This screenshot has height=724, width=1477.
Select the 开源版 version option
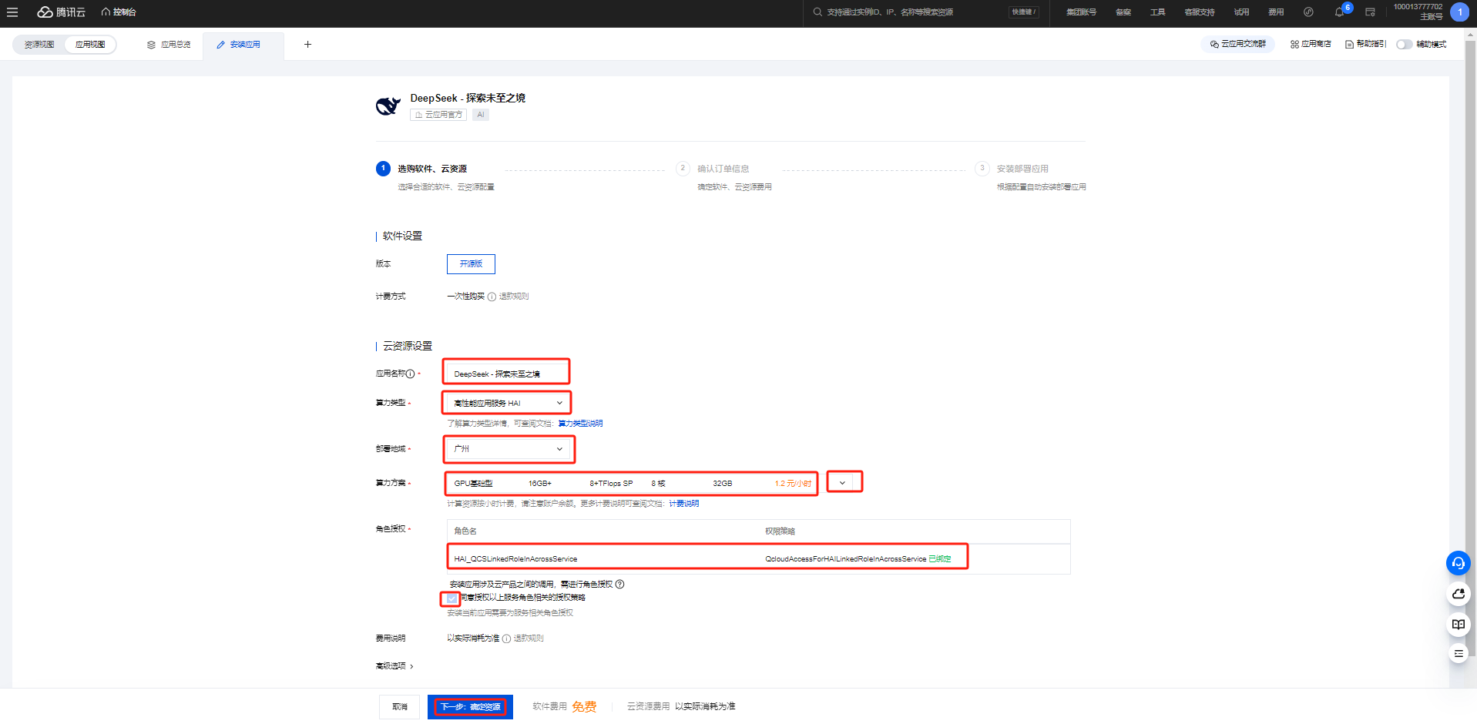tap(471, 264)
